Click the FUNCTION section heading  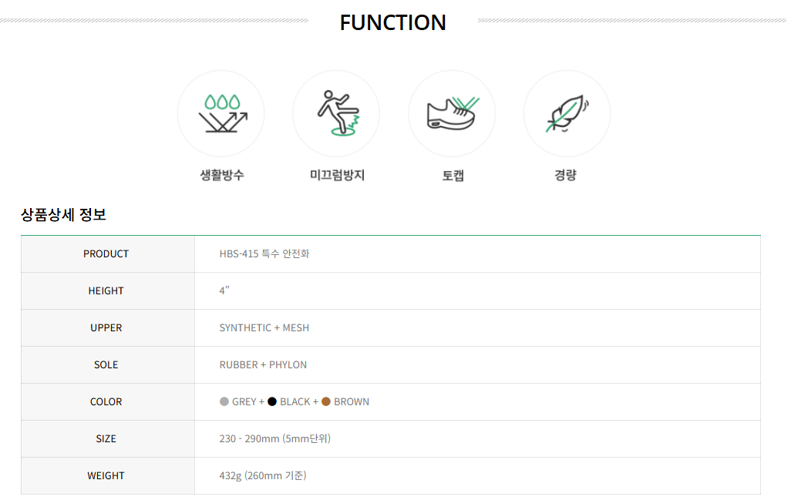tap(393, 22)
